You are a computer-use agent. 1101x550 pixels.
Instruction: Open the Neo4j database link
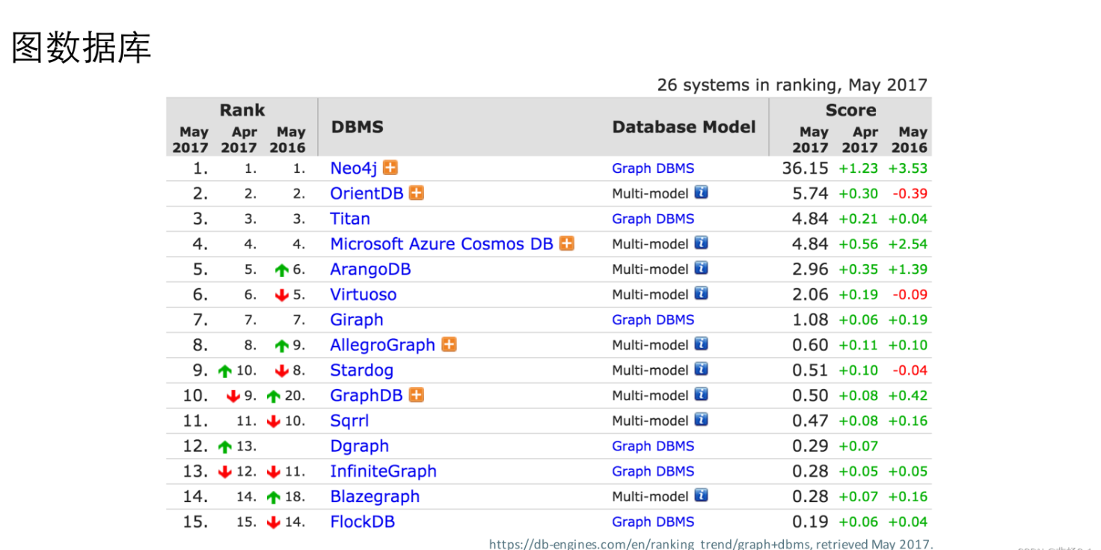pyautogui.click(x=354, y=168)
